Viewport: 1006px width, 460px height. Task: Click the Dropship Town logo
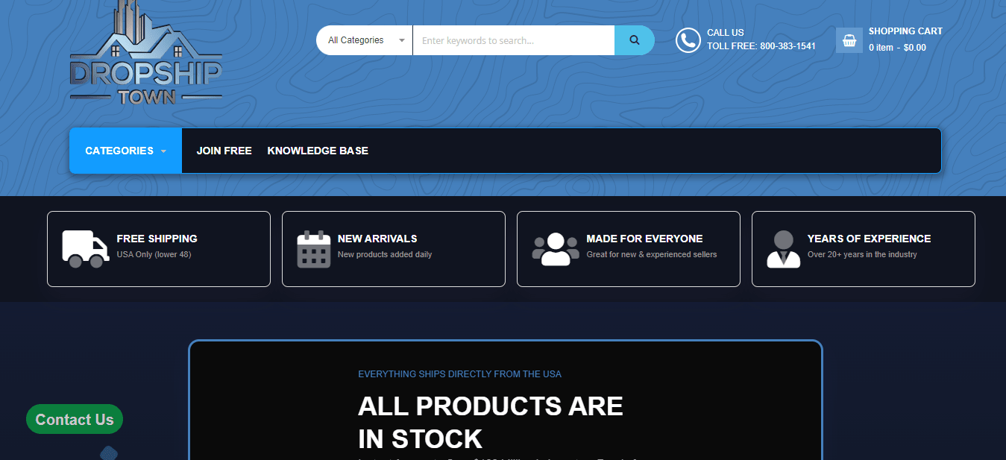146,52
